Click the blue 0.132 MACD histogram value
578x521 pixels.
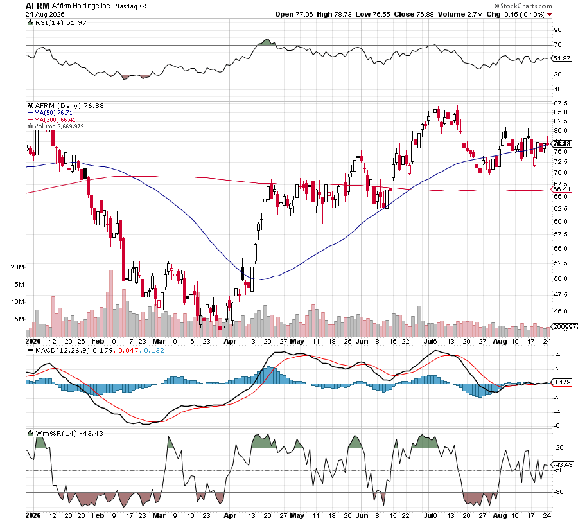(x=154, y=350)
